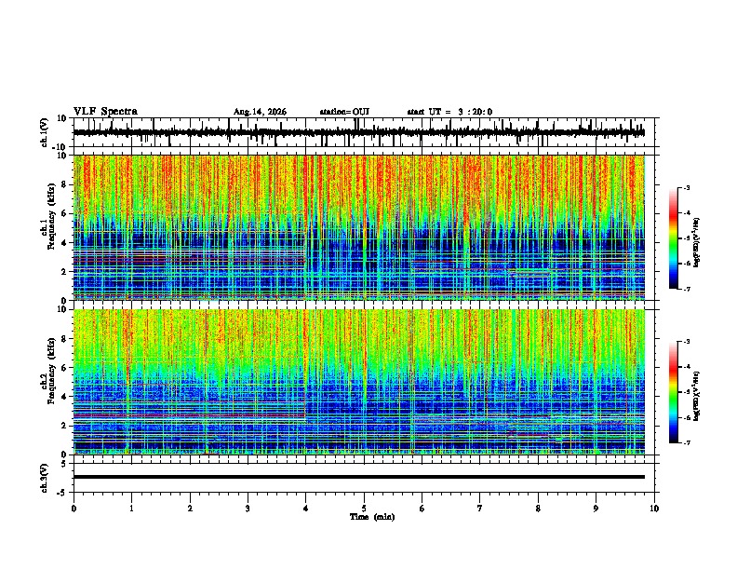Click the thick black ch.3 signal line
The image size is (737, 570).
click(x=358, y=477)
